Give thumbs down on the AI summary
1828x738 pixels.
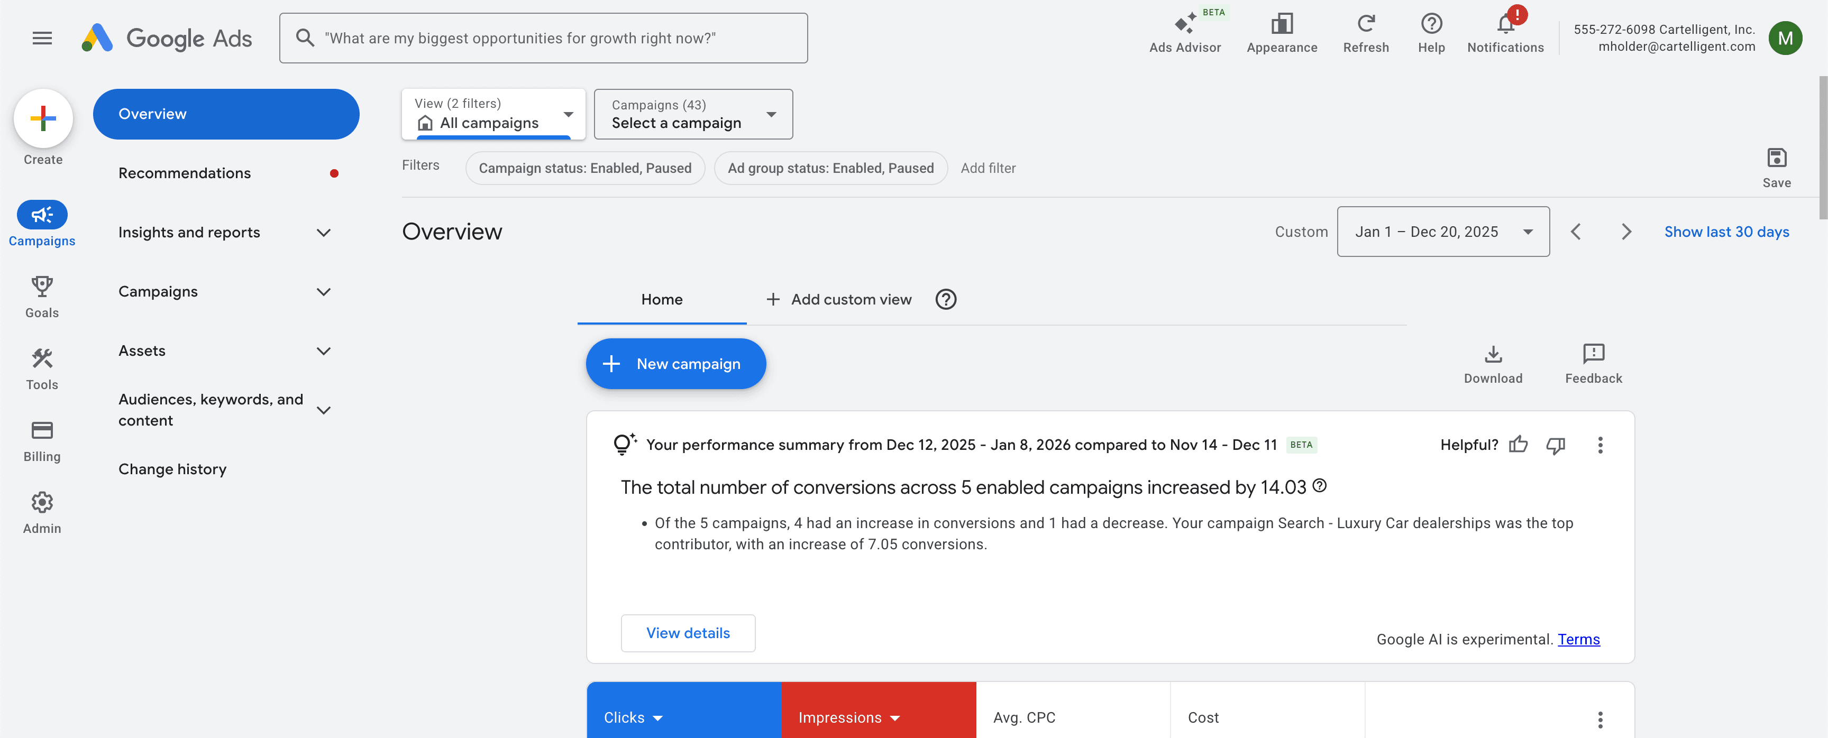click(1556, 445)
